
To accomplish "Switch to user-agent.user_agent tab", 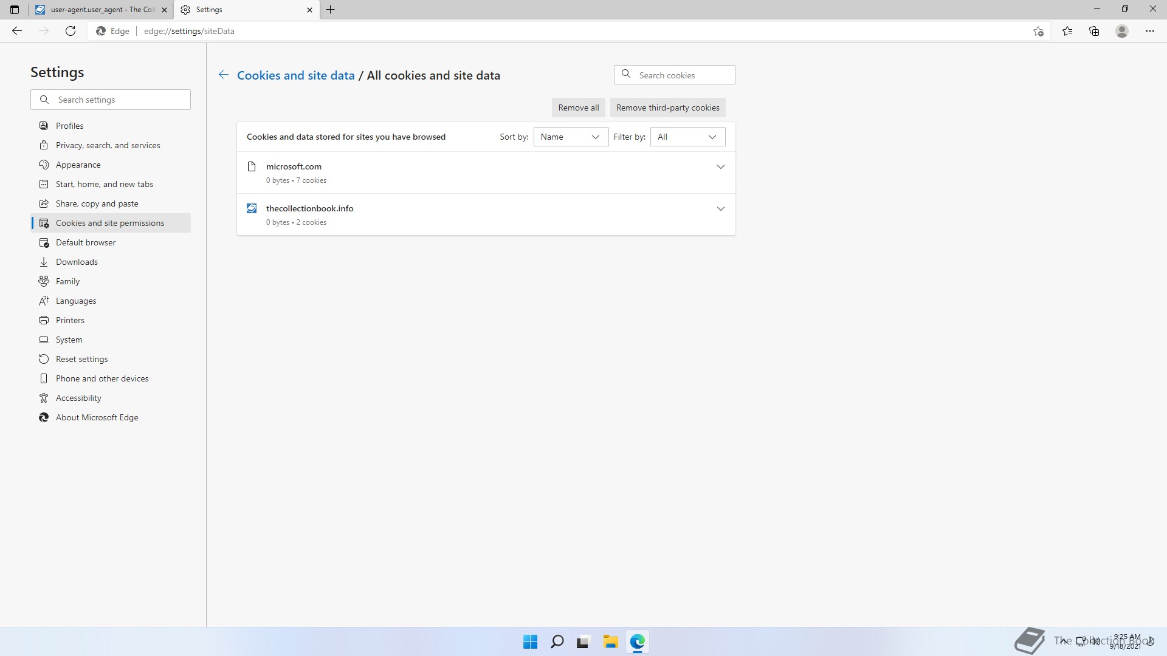I will point(97,10).
